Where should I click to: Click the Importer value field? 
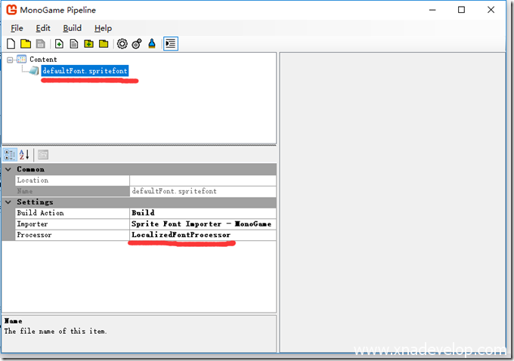[x=201, y=224]
